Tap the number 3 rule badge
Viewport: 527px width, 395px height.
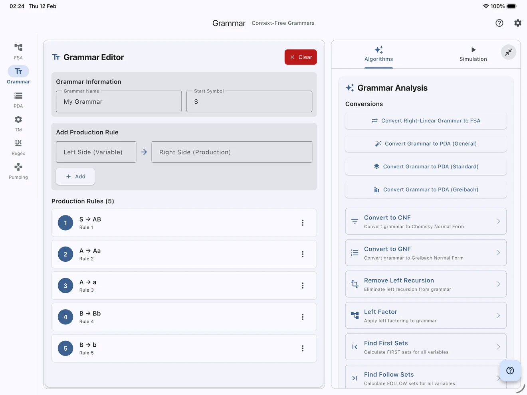[x=65, y=286]
